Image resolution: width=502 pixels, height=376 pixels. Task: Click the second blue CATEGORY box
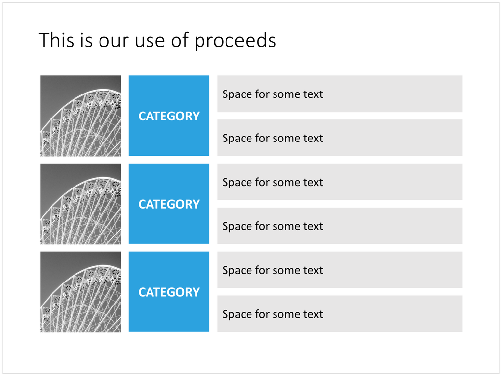[169, 204]
